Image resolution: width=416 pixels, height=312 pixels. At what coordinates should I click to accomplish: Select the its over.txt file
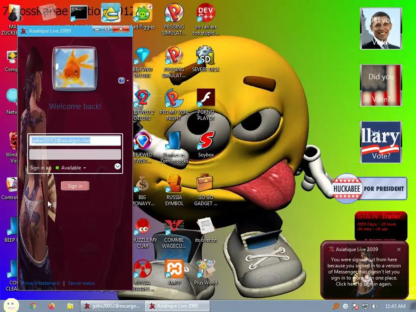[206, 230]
